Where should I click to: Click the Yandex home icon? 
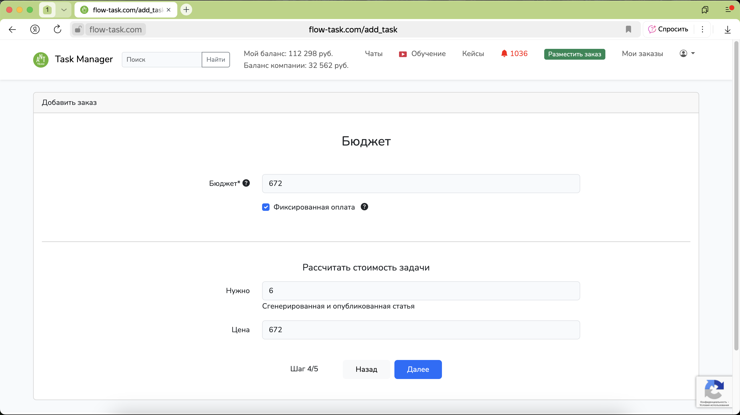(x=35, y=29)
